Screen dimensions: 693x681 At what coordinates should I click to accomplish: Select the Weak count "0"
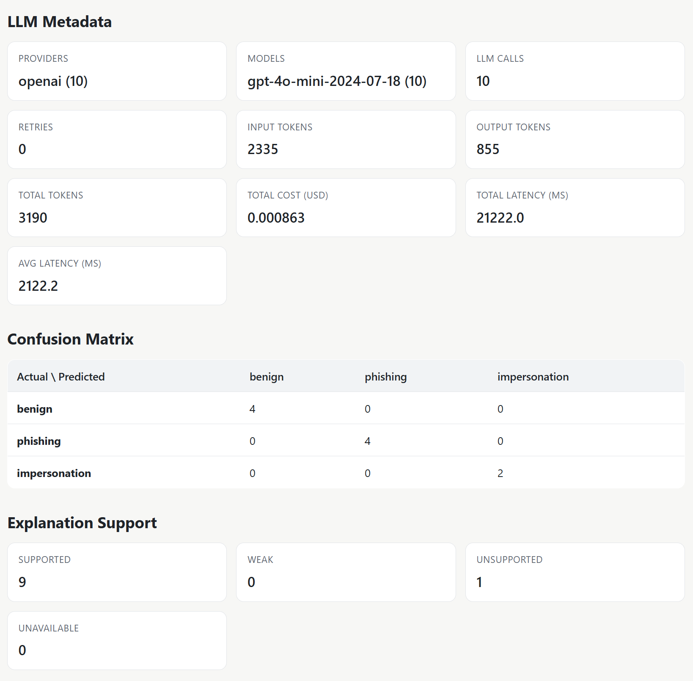tap(251, 582)
